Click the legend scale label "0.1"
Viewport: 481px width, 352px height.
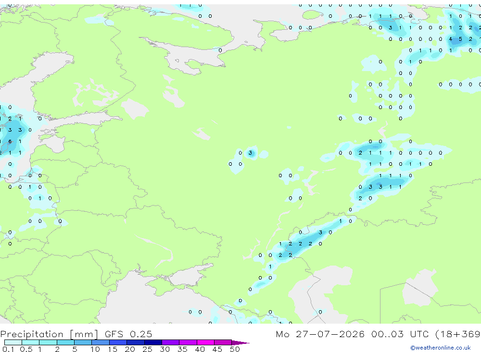click(x=8, y=349)
